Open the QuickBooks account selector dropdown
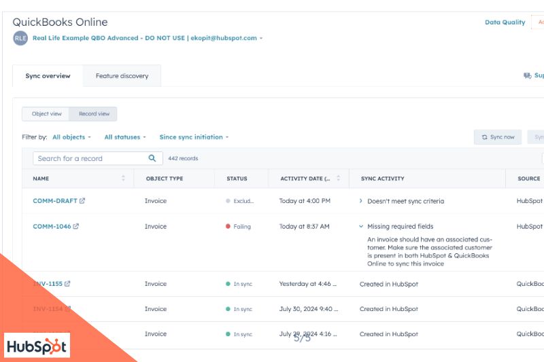Viewport: 544px width, 362px height. (x=148, y=38)
